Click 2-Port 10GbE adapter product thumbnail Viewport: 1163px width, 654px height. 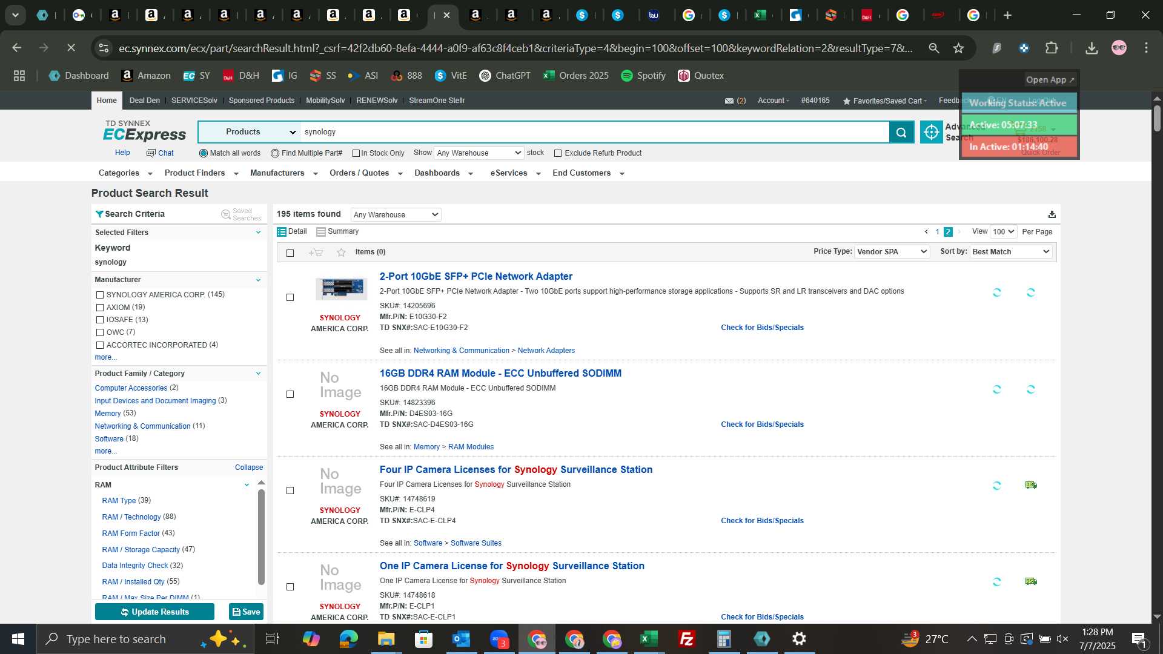pos(342,289)
